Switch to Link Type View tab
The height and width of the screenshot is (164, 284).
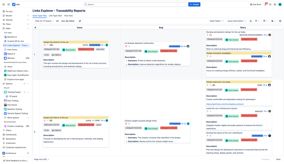pos(55,16)
